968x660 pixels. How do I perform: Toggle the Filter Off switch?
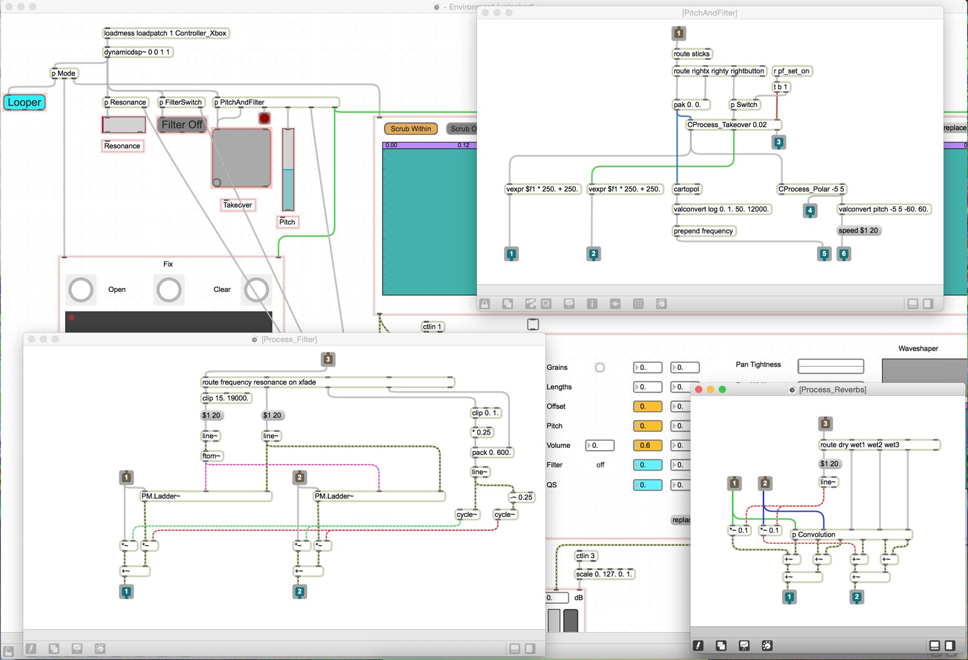[181, 124]
